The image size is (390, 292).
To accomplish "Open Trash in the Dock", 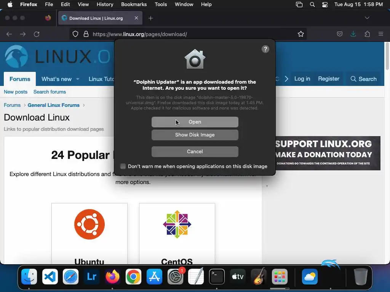I will tap(360, 276).
